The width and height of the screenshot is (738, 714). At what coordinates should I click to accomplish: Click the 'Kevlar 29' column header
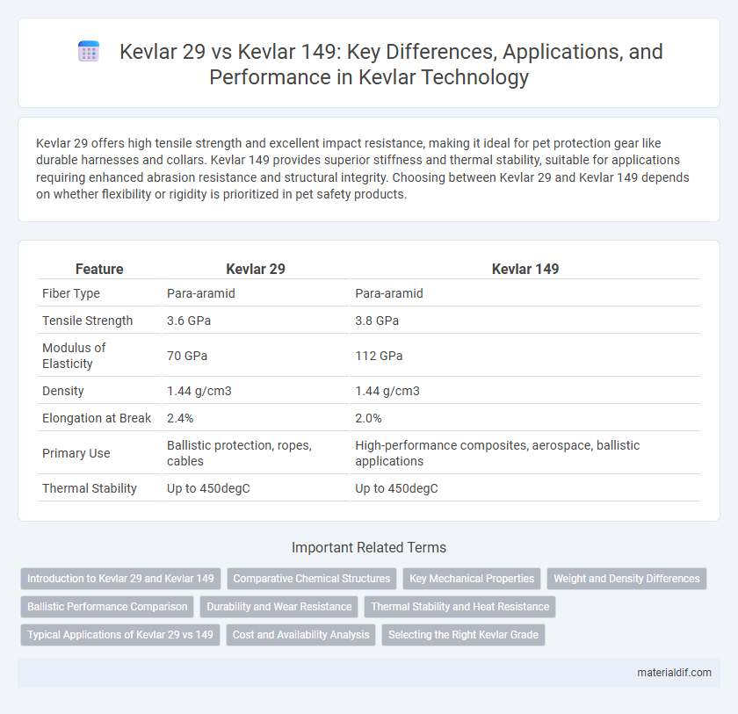click(256, 269)
